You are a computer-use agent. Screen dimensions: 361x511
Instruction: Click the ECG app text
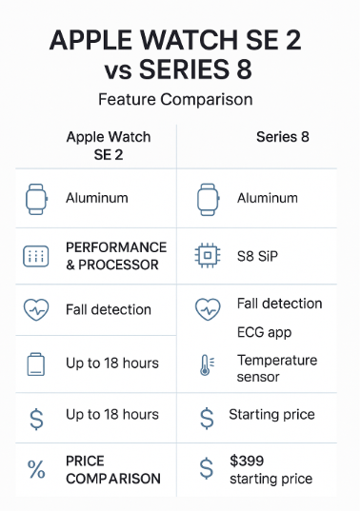(264, 332)
